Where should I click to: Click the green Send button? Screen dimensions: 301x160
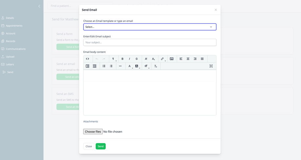coord(100,146)
